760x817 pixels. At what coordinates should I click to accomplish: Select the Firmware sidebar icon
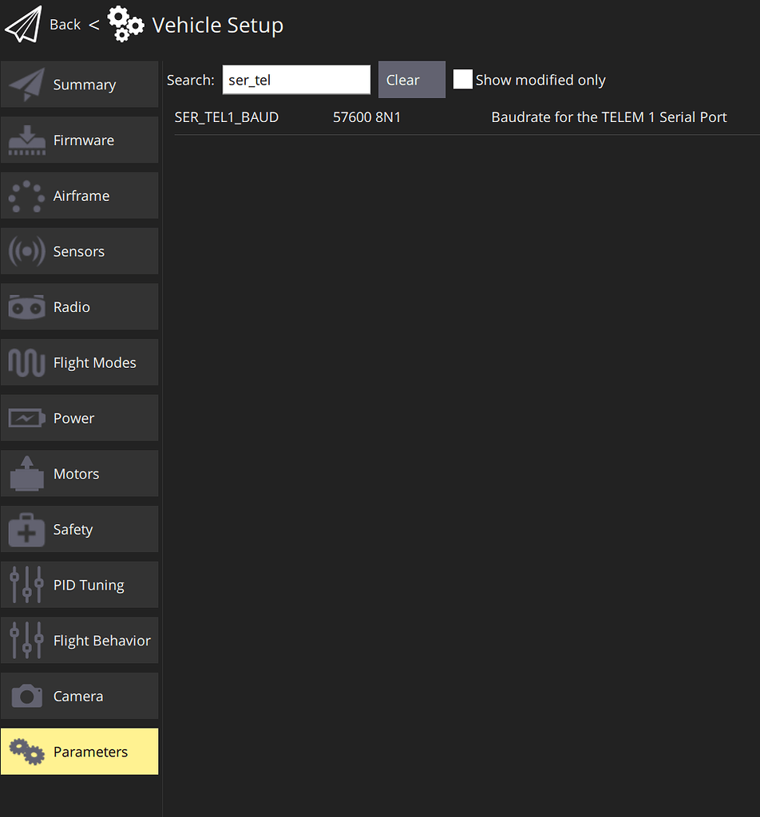coord(26,140)
